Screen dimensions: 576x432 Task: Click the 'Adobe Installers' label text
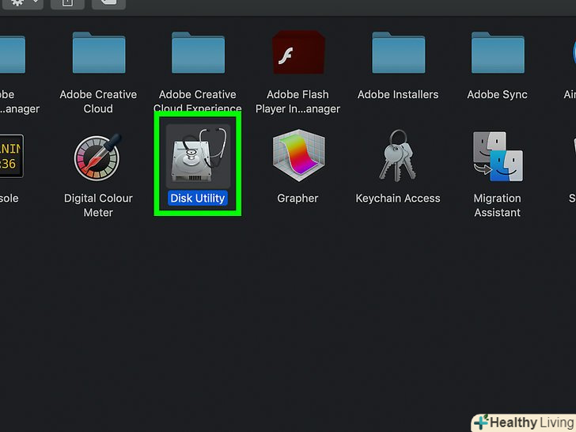click(x=398, y=95)
